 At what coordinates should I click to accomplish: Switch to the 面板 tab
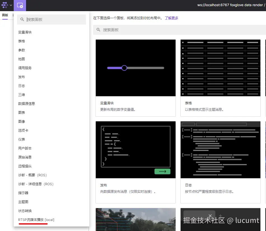(5, 15)
